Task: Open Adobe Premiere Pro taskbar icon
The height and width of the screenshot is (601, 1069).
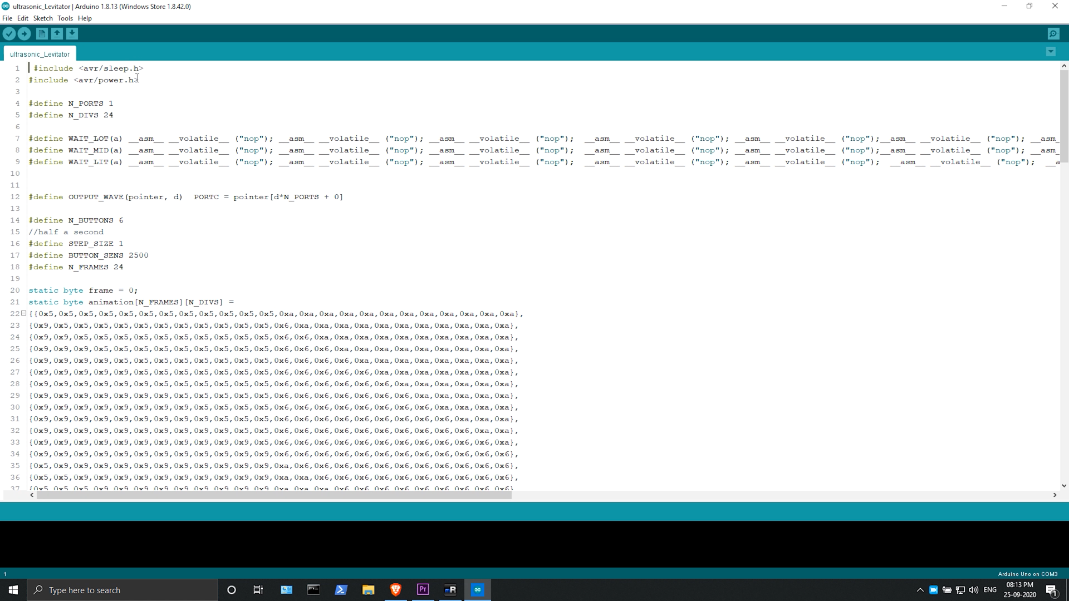Action: tap(423, 590)
